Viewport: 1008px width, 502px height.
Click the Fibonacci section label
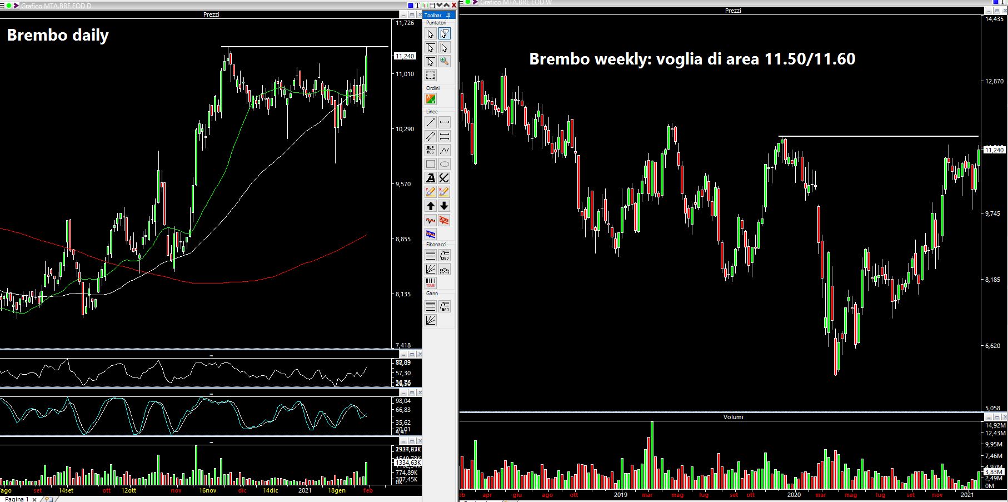(x=436, y=245)
